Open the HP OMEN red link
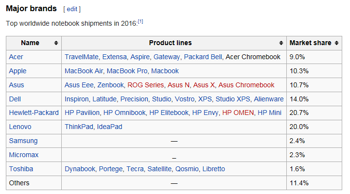 (x=238, y=113)
